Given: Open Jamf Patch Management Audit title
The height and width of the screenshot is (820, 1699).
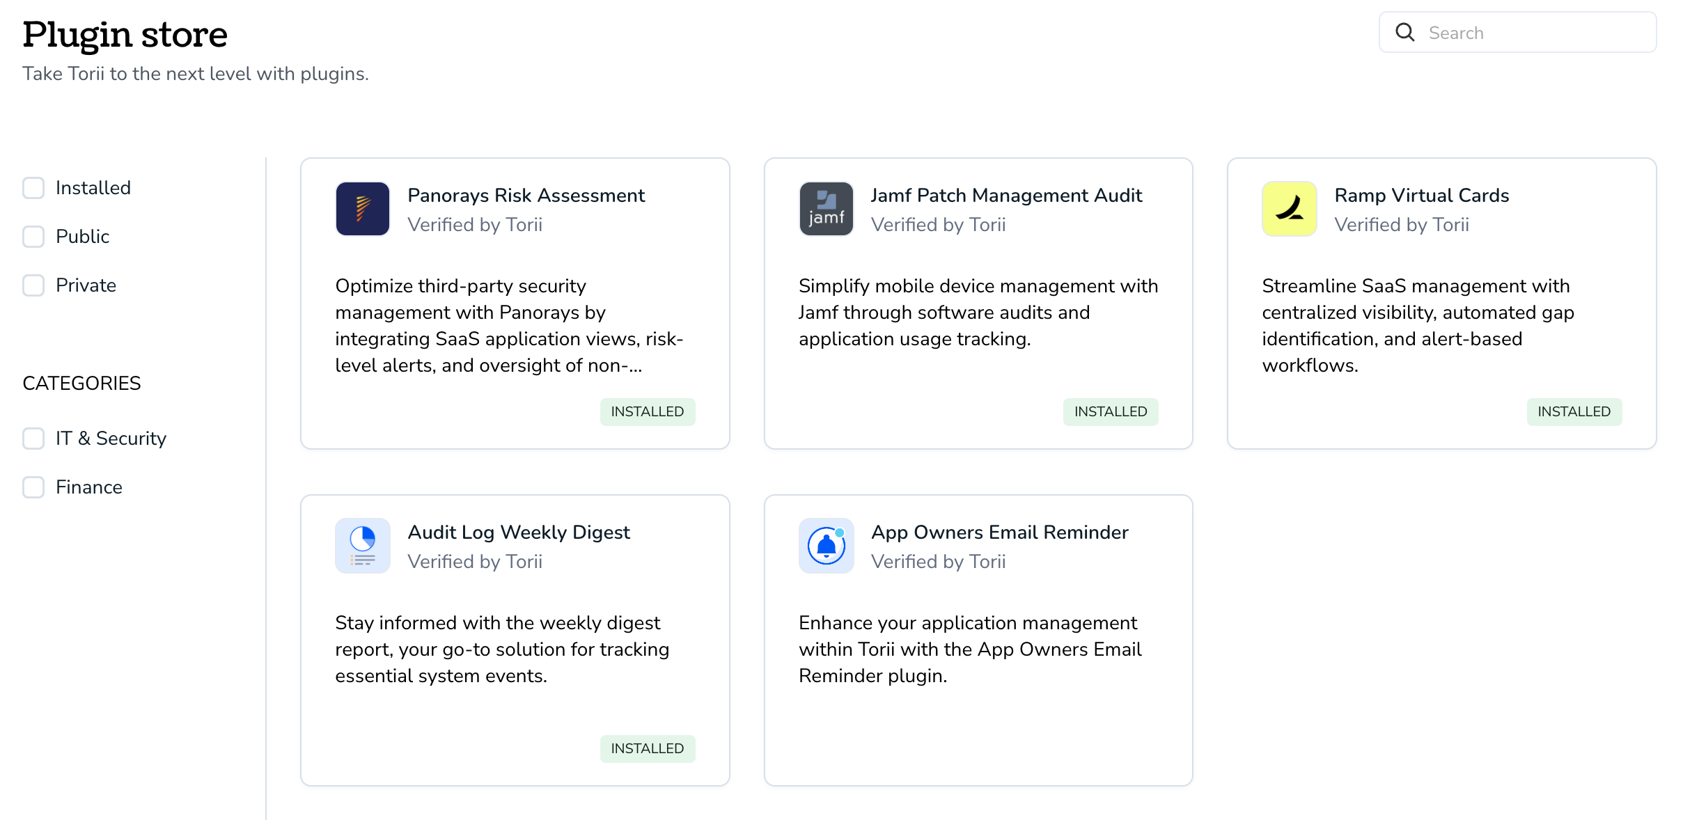Looking at the screenshot, I should click(1006, 196).
